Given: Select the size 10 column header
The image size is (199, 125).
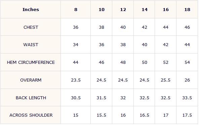Looking at the screenshot, I should 102,10.
